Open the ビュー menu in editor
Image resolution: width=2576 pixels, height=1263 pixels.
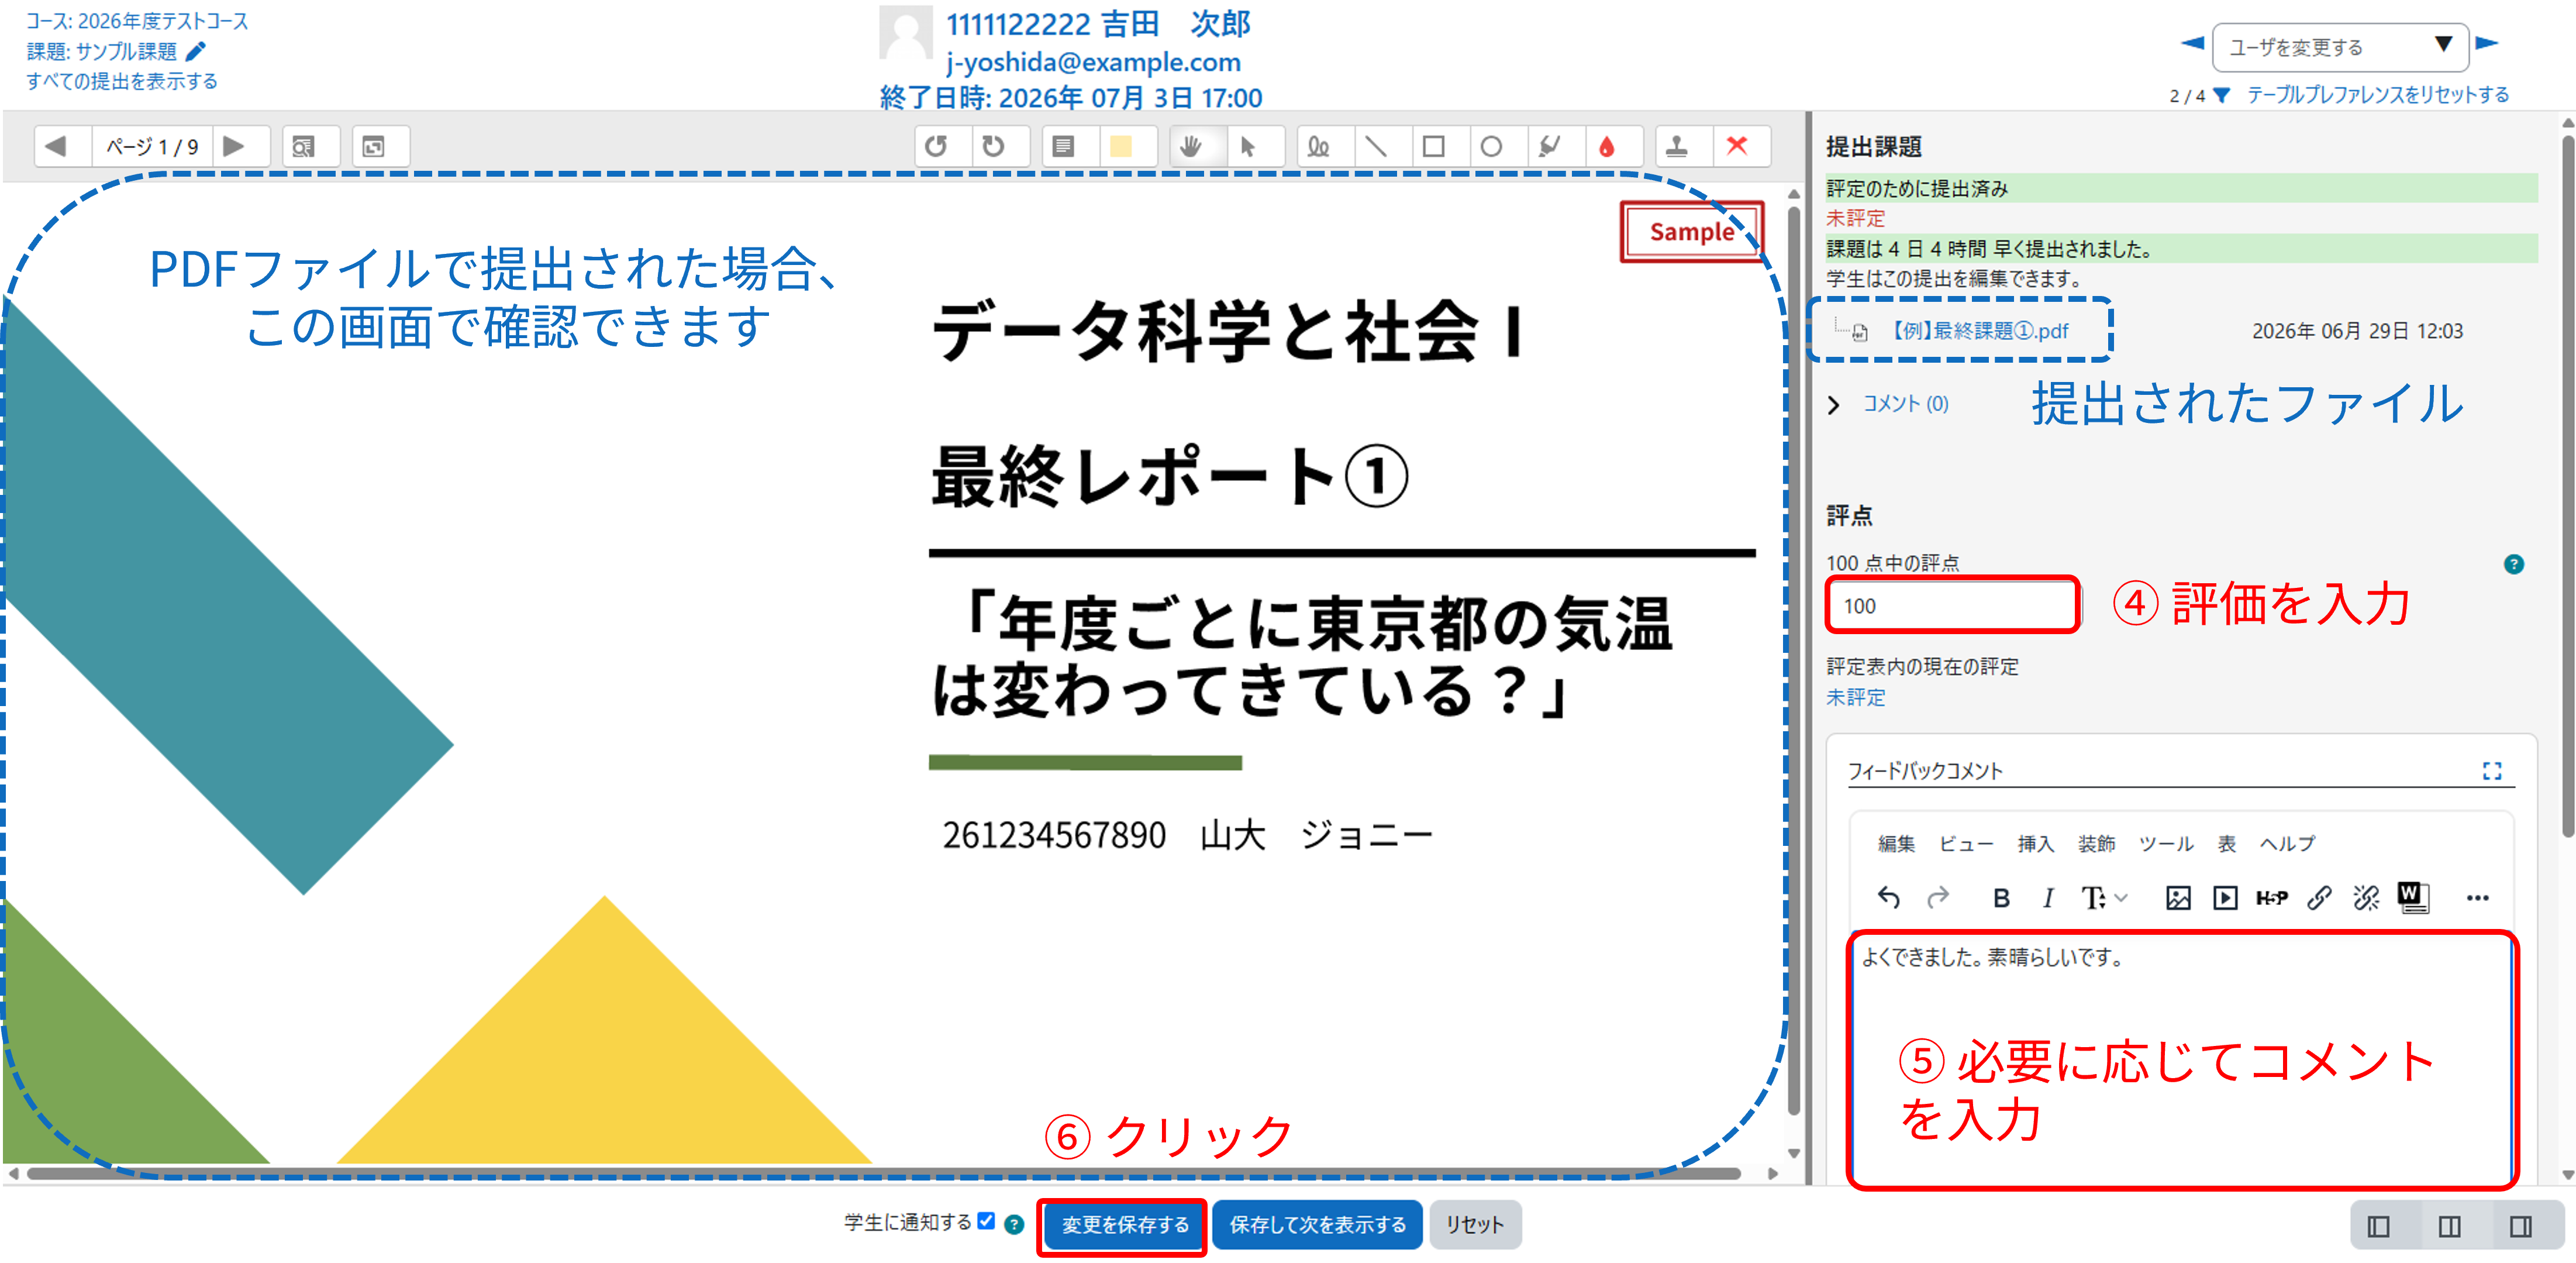(x=1966, y=844)
